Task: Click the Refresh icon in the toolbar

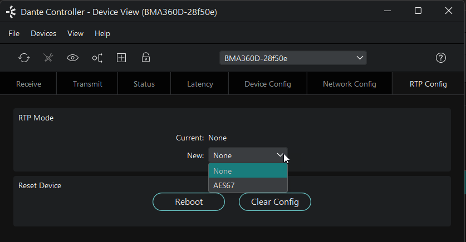Action: (x=24, y=58)
